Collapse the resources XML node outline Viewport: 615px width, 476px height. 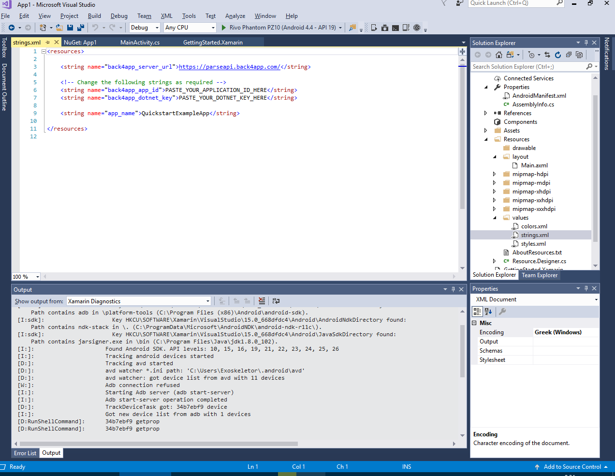[44, 51]
